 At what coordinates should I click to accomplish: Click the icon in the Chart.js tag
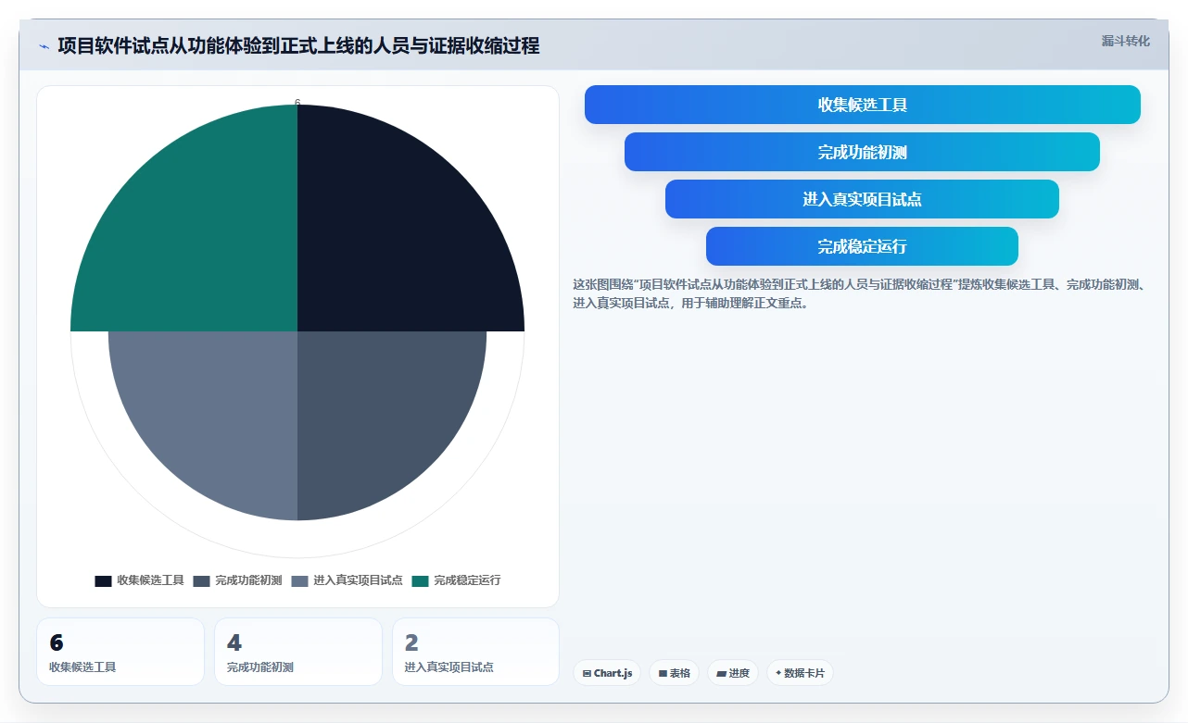(587, 673)
